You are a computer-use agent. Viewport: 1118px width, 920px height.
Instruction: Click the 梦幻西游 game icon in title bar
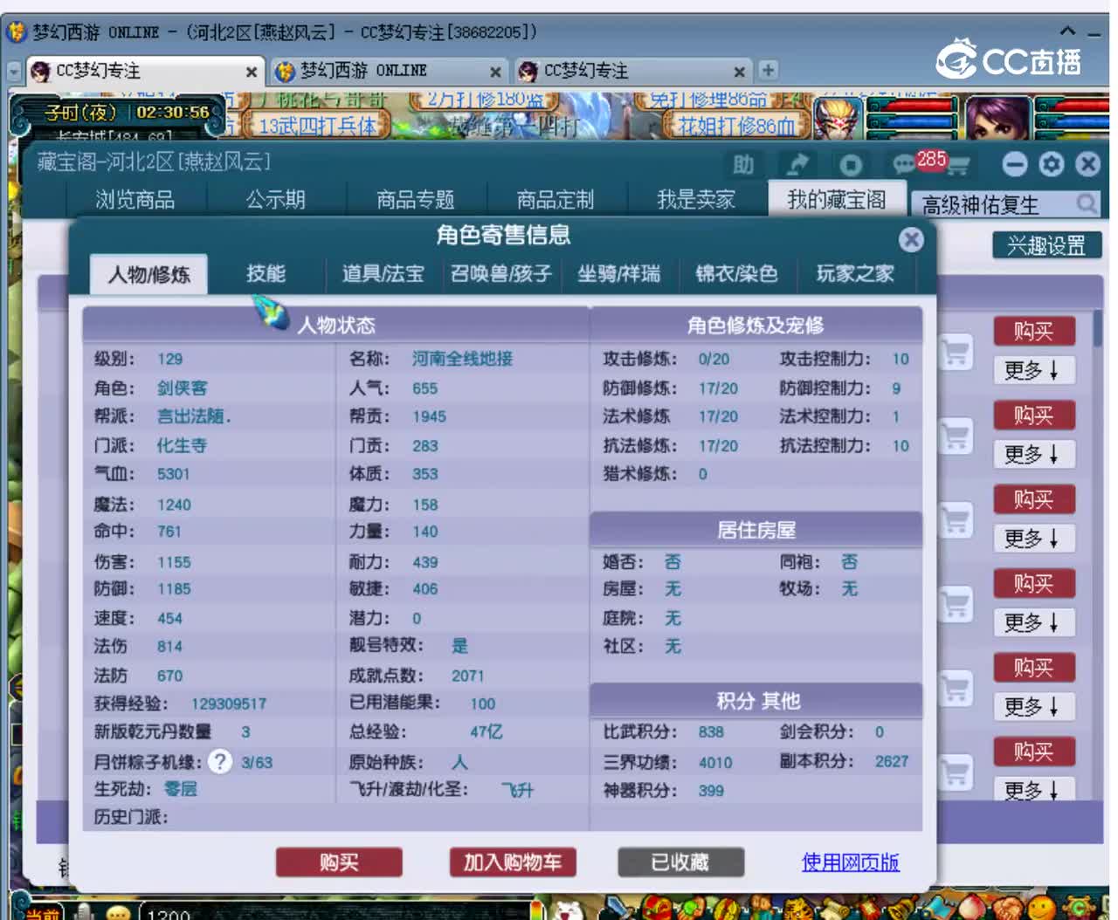point(17,32)
